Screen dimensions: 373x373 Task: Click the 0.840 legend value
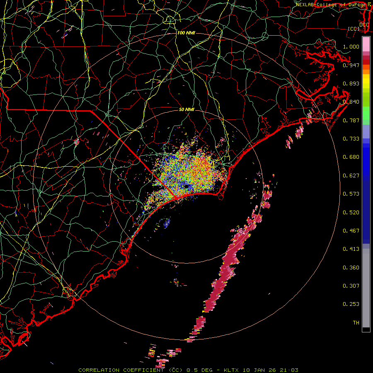pos(351,102)
